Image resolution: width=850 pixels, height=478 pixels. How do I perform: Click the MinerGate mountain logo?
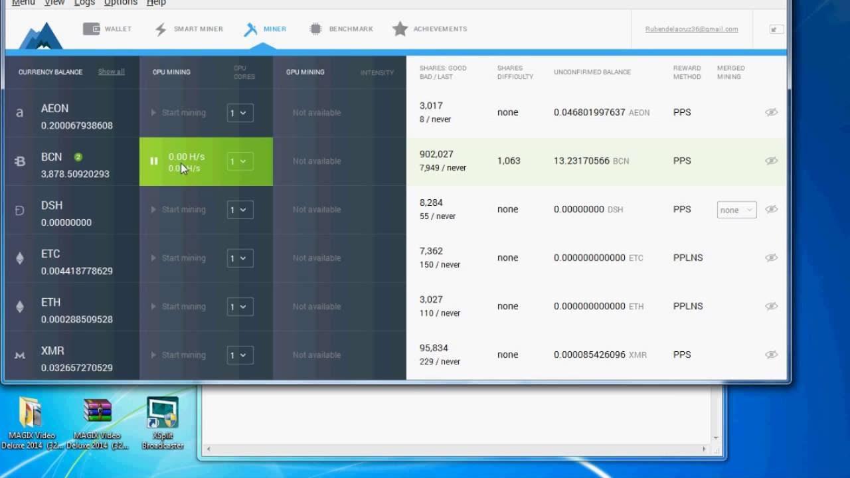(x=41, y=35)
